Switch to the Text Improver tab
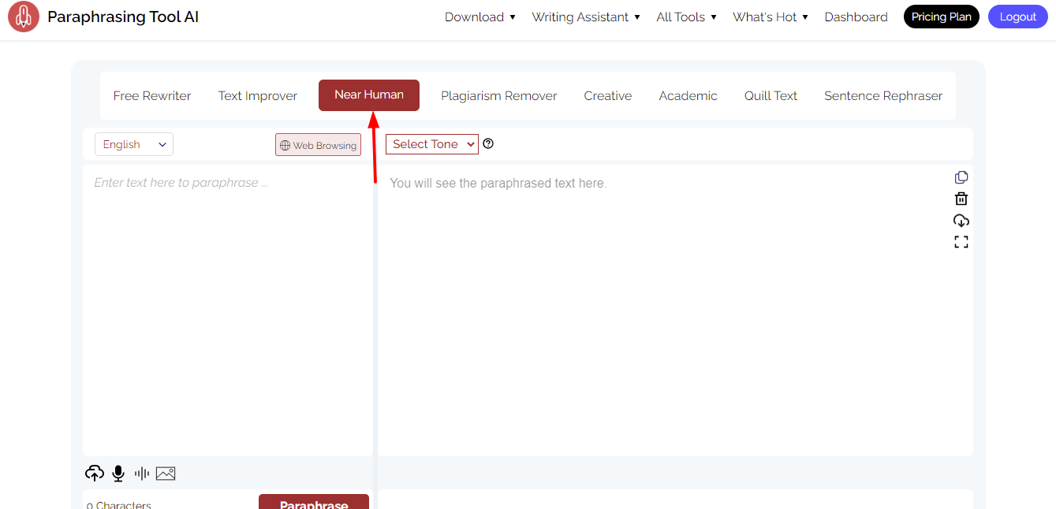 click(258, 95)
